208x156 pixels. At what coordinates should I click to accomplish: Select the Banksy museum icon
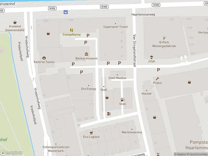(87, 54)
